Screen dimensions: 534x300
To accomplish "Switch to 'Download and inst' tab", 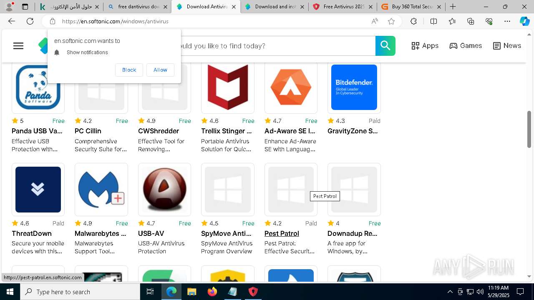I will click(x=274, y=7).
